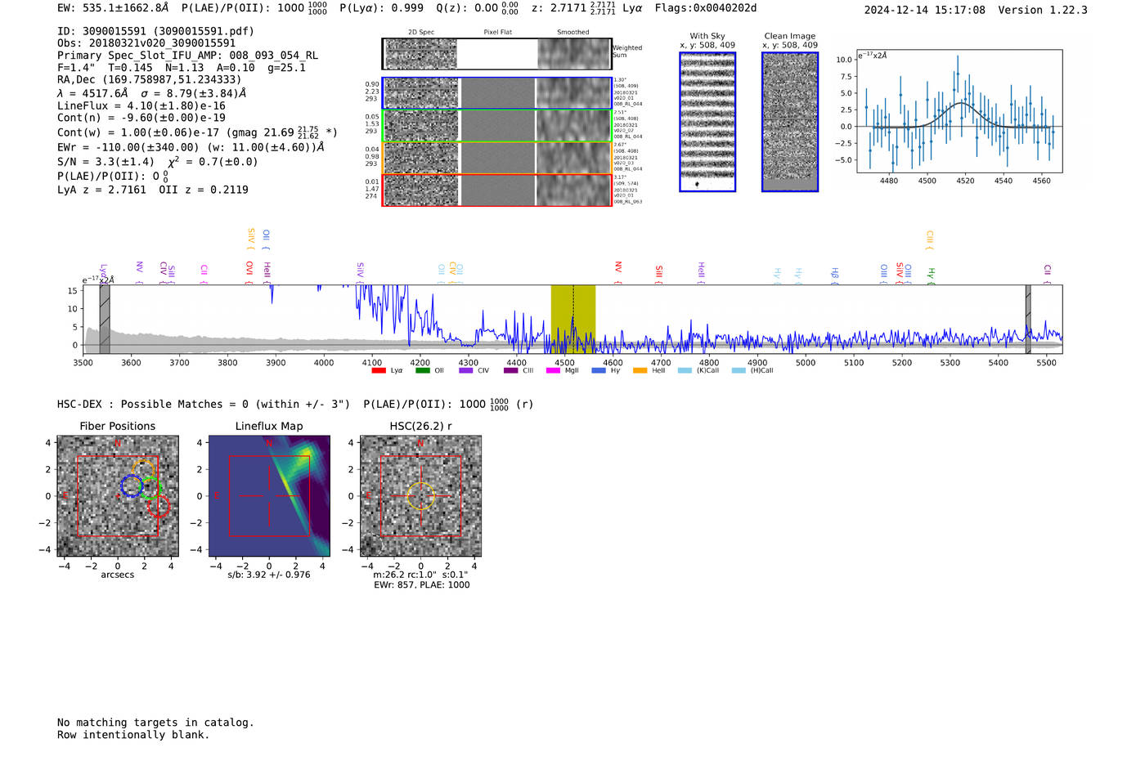This screenshot has height=779, width=1145.
Task: Click the blue fiber circle in Fiber Positions
Action: tap(132, 486)
